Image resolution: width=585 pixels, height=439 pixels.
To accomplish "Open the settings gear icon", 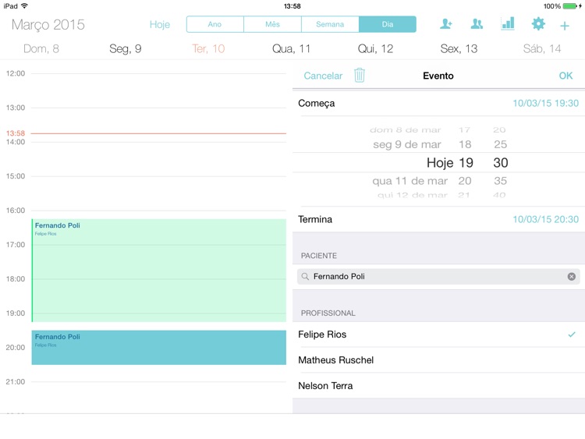I will 538,24.
